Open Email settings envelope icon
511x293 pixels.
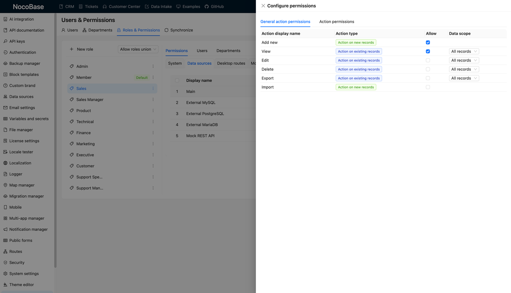point(5,108)
